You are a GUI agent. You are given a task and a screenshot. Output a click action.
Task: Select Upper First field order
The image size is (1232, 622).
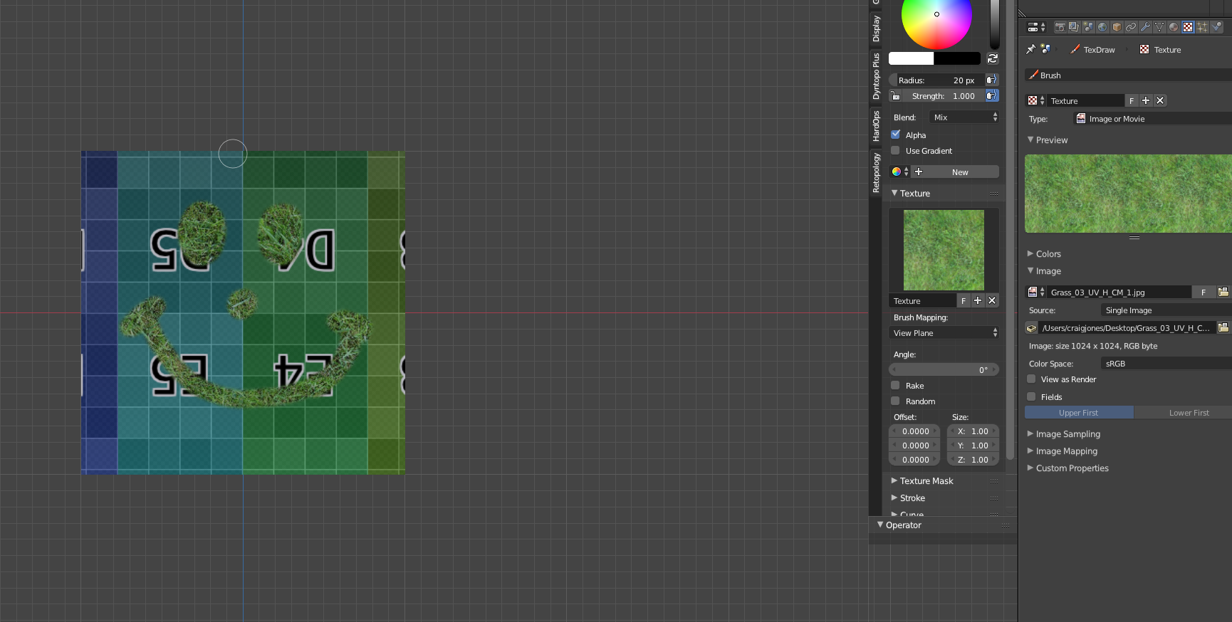click(1079, 412)
